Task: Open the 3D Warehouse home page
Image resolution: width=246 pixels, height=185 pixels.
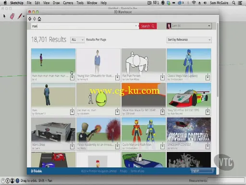Action: tap(39, 19)
